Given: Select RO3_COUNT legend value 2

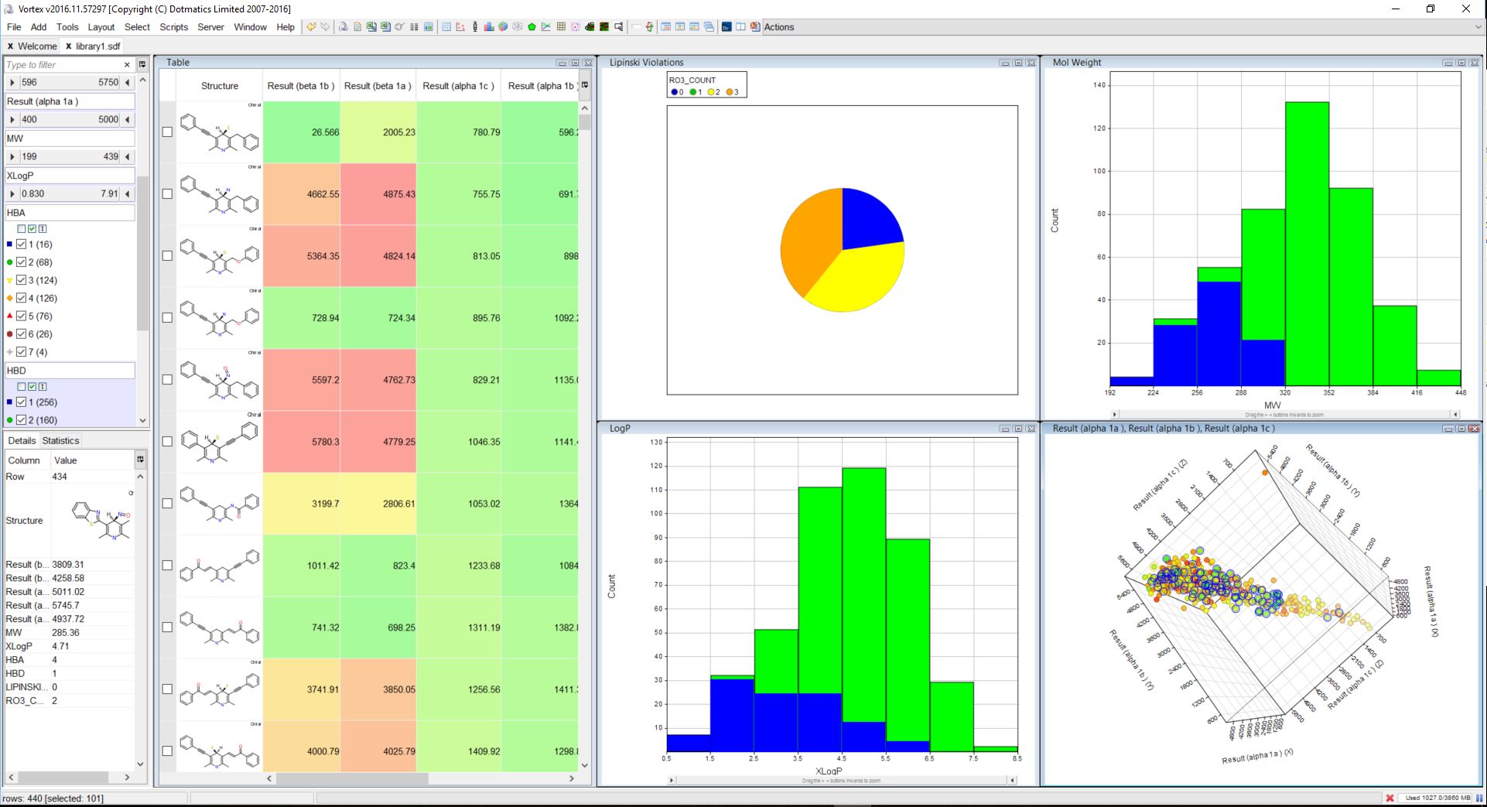Looking at the screenshot, I should click(710, 92).
